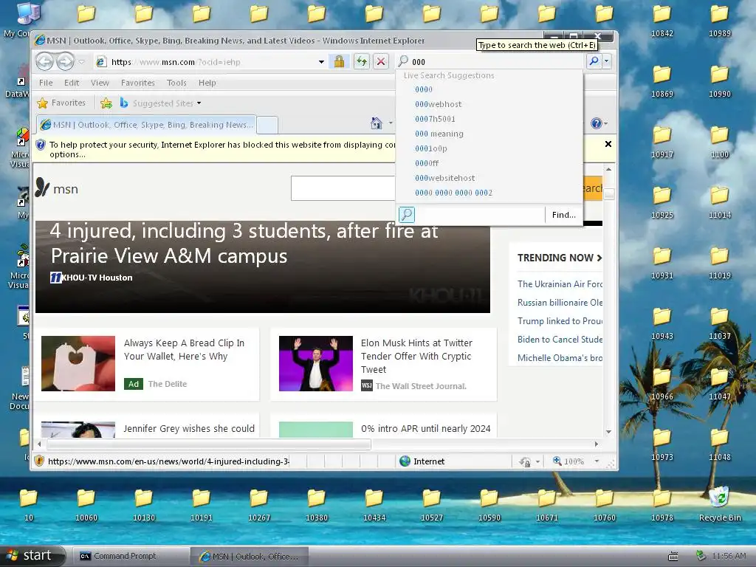Viewport: 756px width, 567px height.
Task: Click the security shield information bar message
Action: (221, 149)
